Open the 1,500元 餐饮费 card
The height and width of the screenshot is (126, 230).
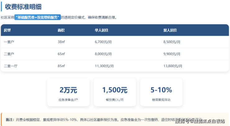click(x=115, y=92)
